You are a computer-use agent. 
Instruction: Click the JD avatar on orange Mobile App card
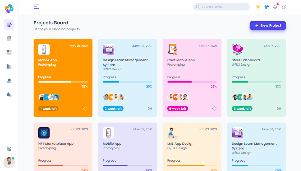[x=46, y=97]
